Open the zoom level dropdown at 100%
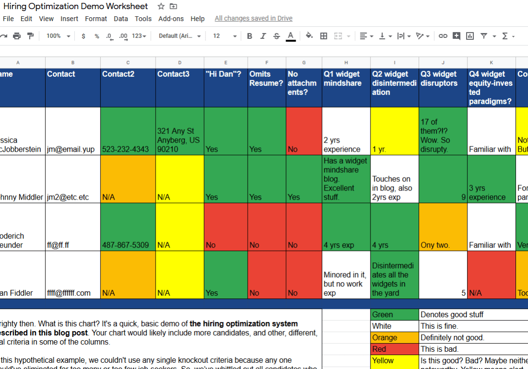 tap(58, 36)
